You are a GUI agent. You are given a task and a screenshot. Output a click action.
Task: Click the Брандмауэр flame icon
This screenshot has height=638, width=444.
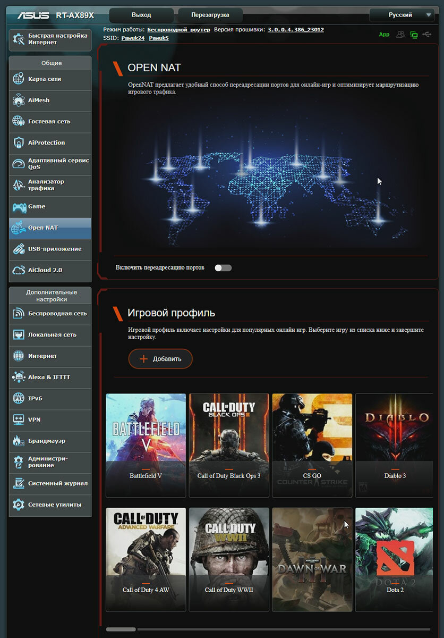(19, 441)
